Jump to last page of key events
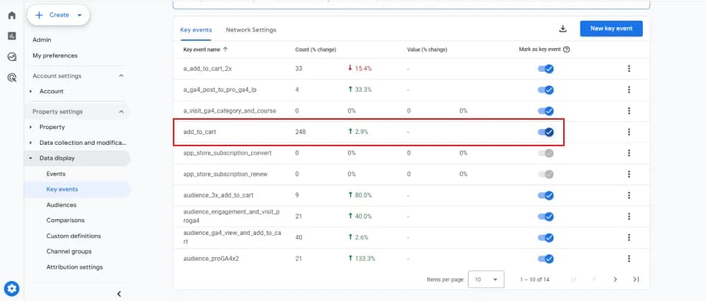Image resolution: width=706 pixels, height=301 pixels. [x=636, y=279]
